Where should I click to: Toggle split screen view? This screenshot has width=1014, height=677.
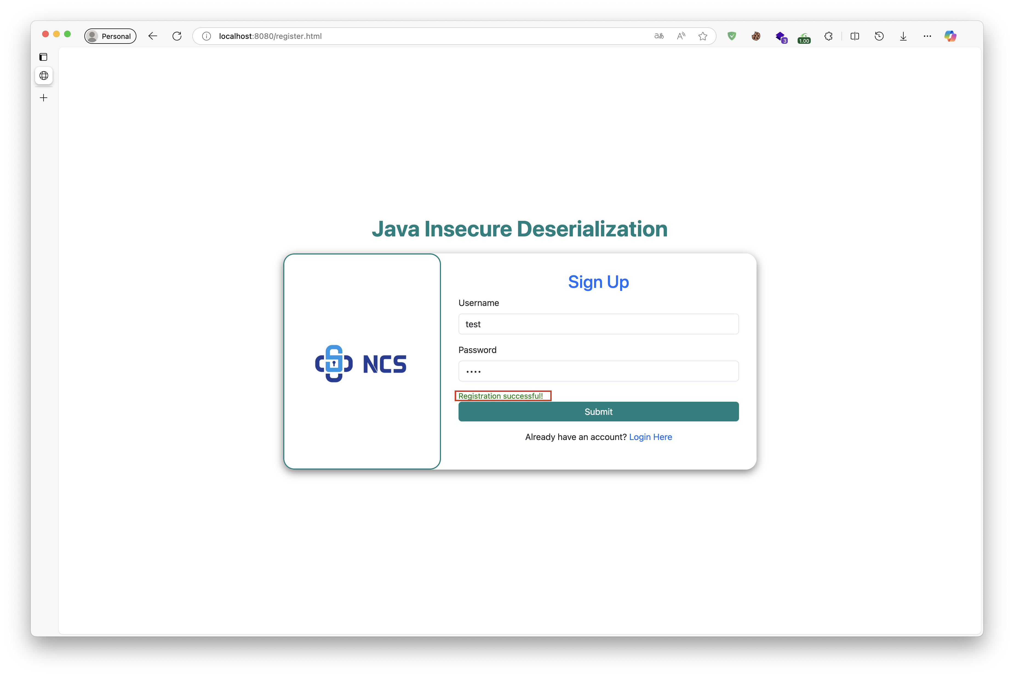point(855,36)
